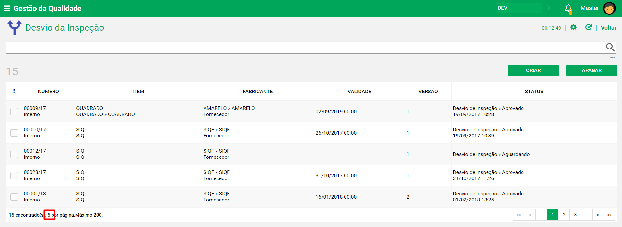
Task: Expand advanced search options dots
Action: [x=613, y=58]
